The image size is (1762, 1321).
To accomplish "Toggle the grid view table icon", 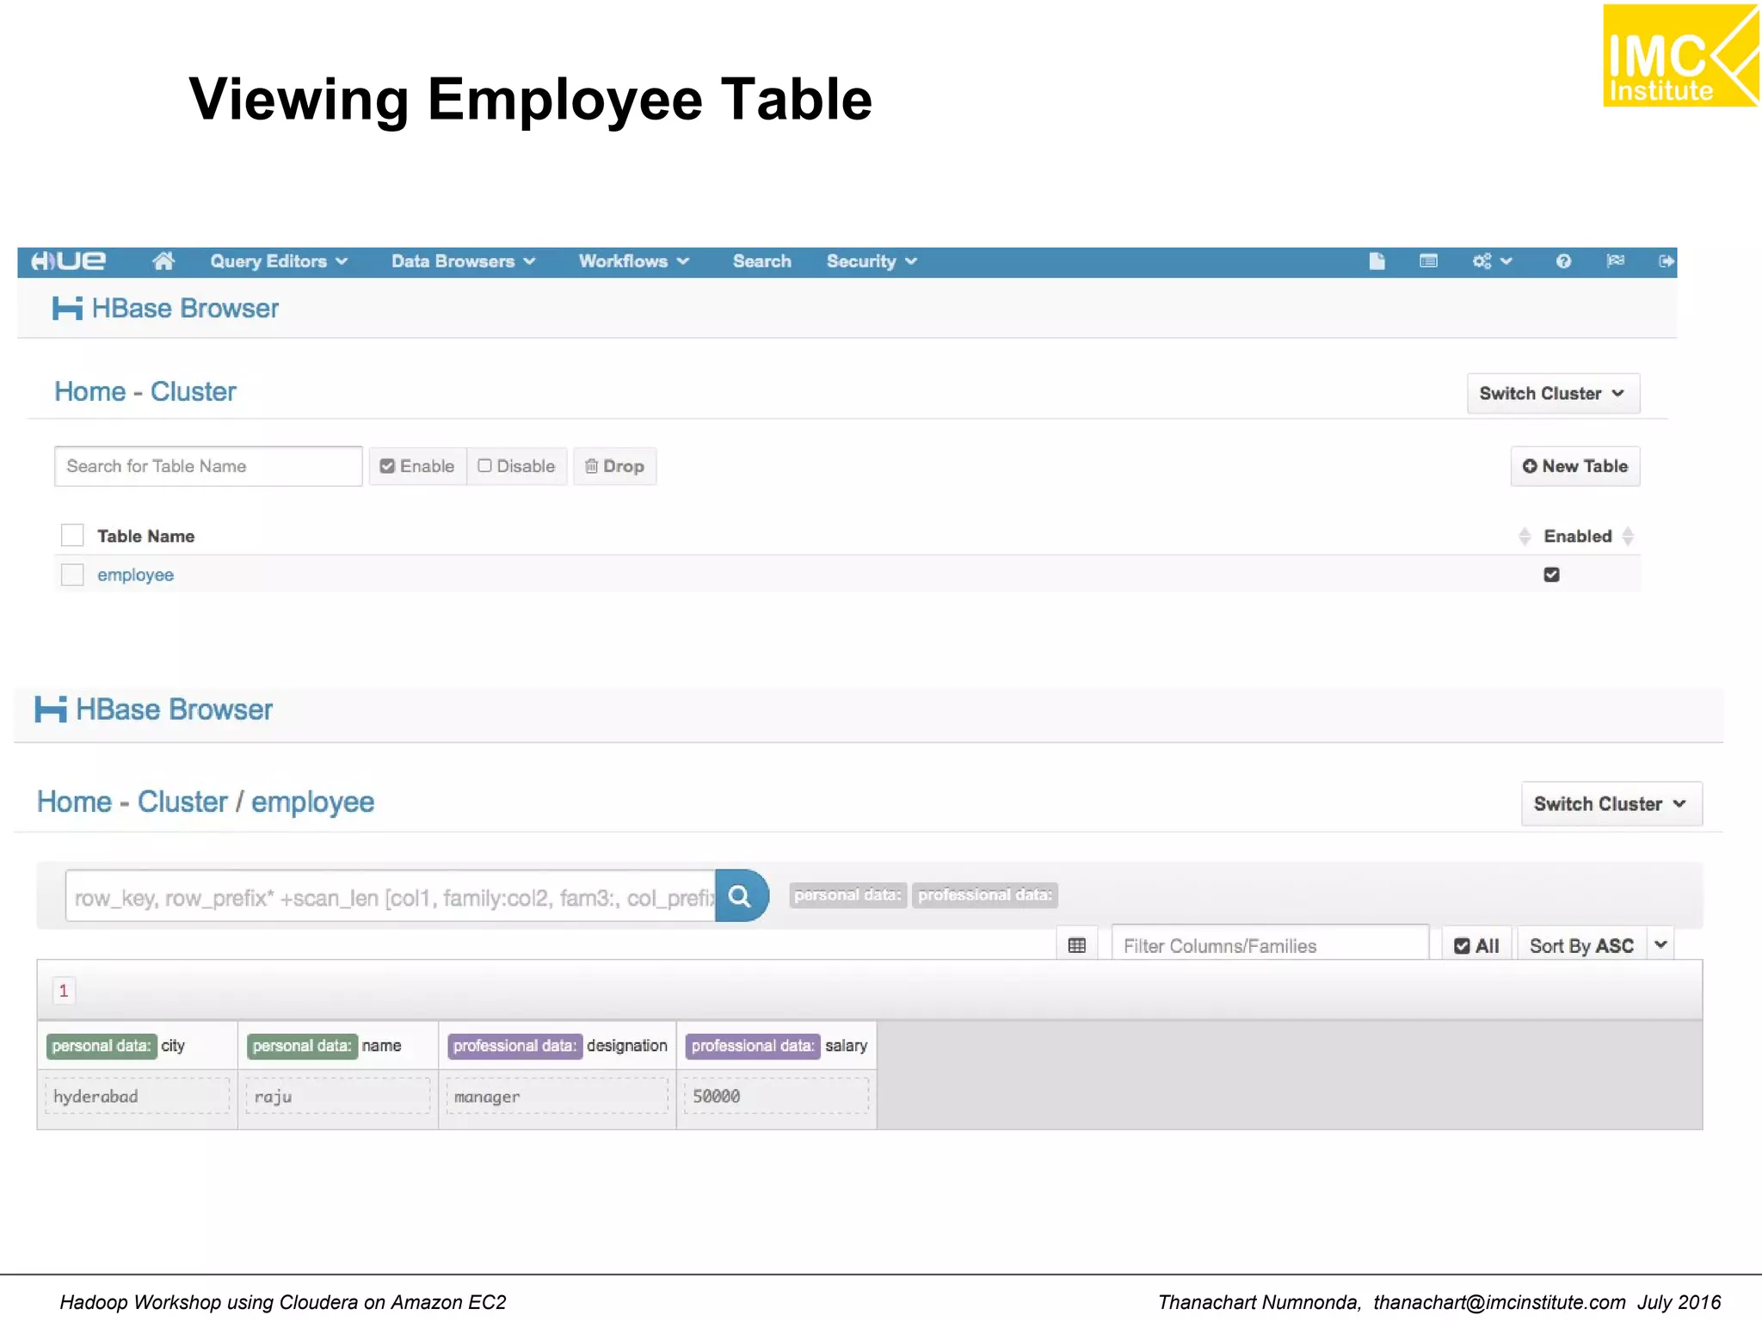I will pos(1076,945).
